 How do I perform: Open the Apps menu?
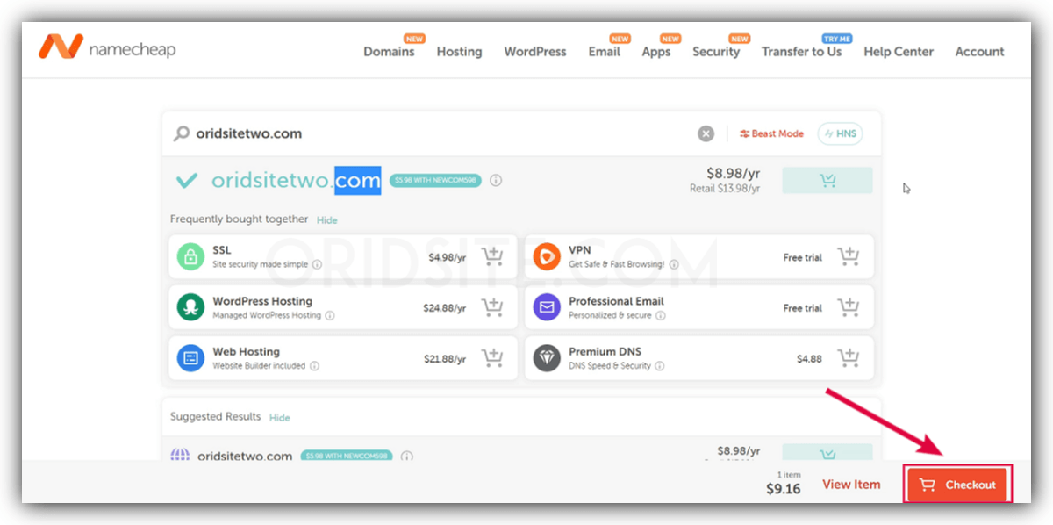[655, 51]
